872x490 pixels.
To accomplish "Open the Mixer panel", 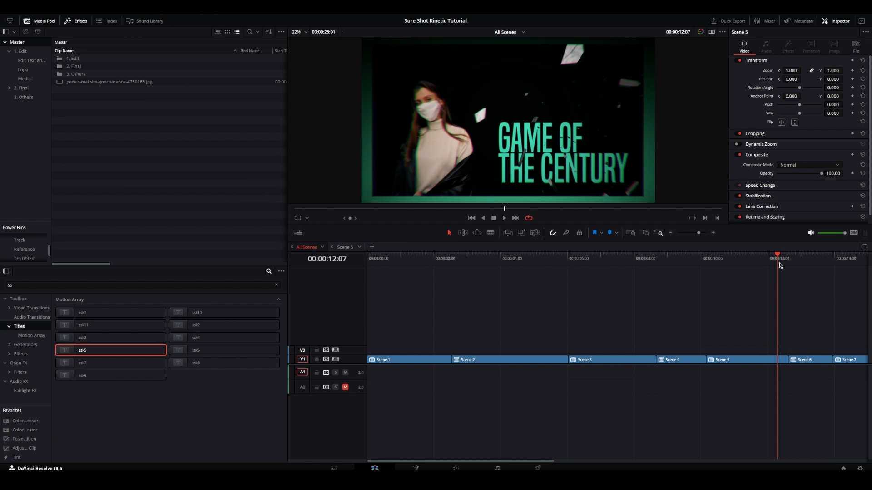I will pyautogui.click(x=765, y=21).
